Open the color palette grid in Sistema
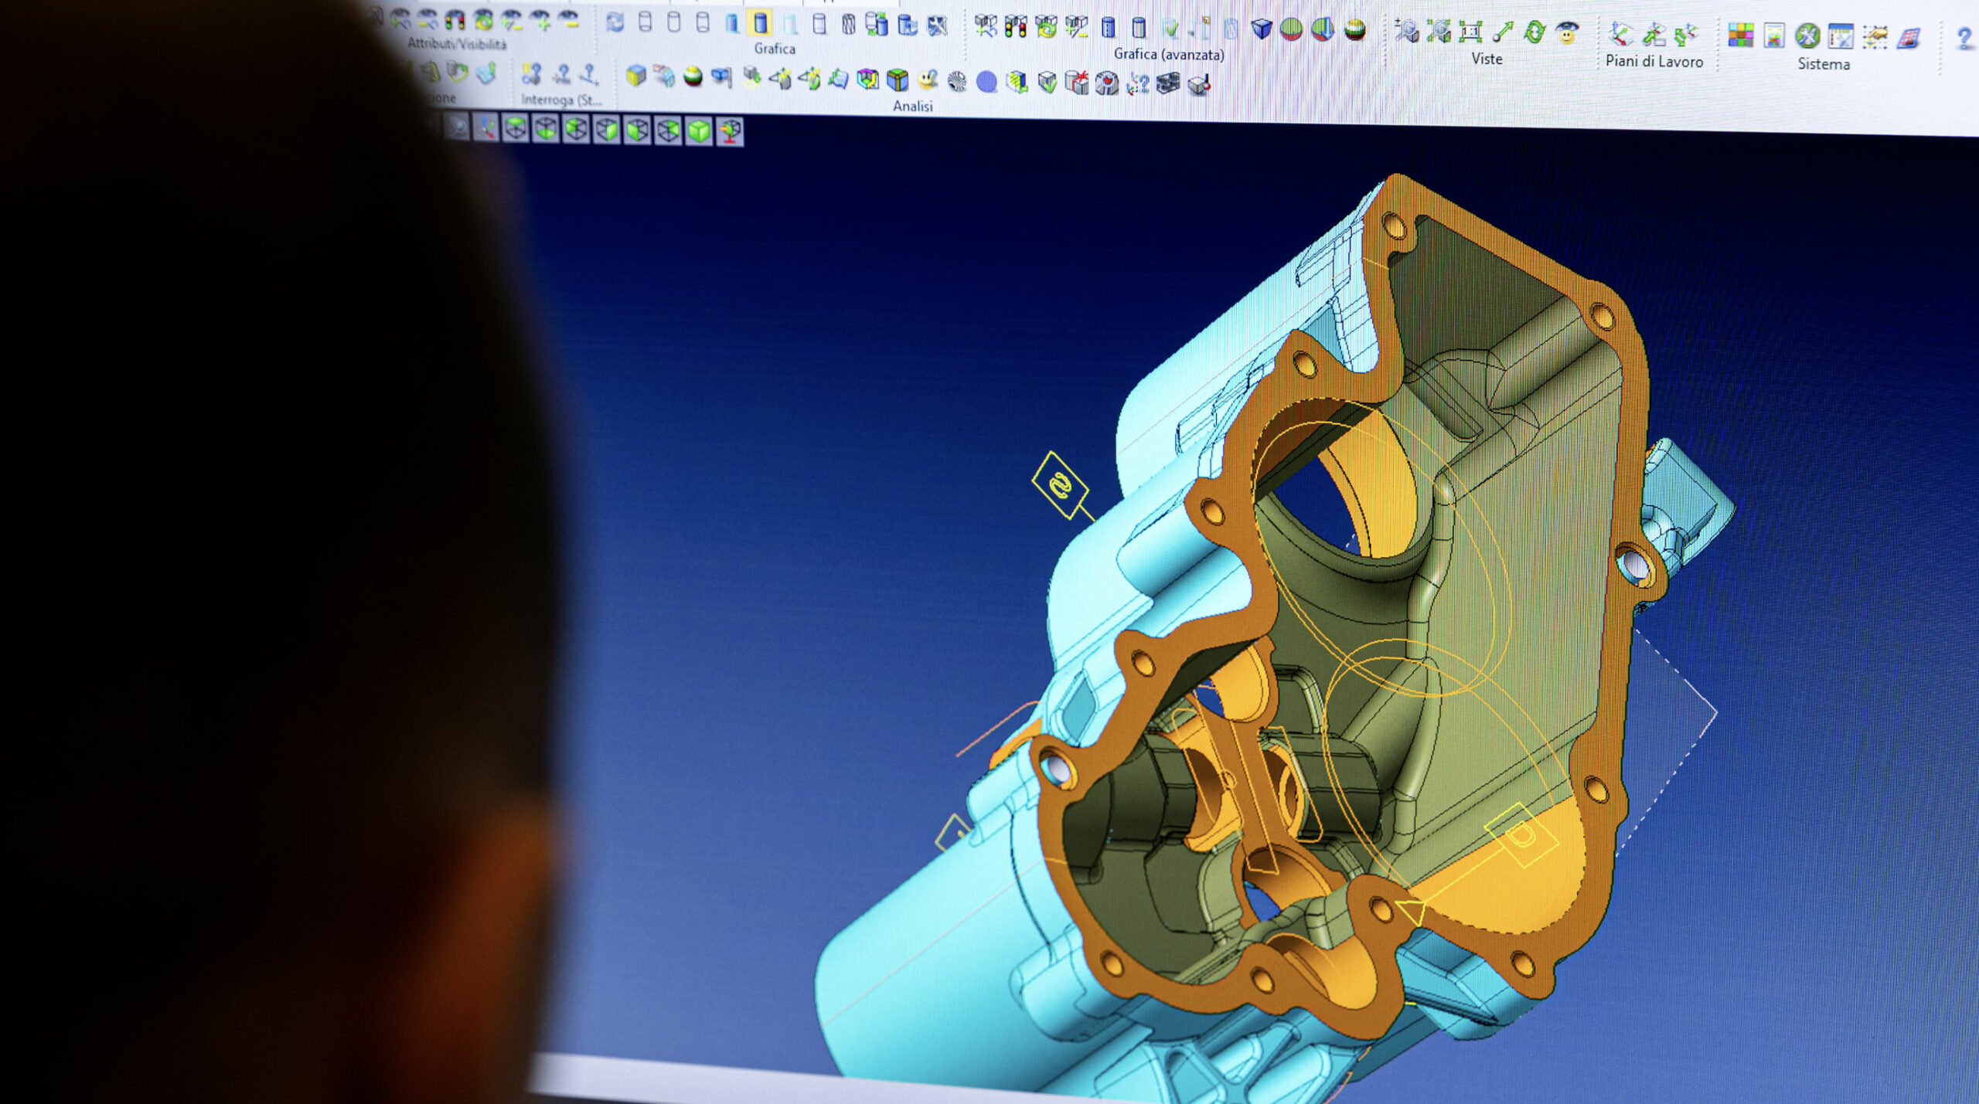1979x1104 pixels. (1741, 35)
